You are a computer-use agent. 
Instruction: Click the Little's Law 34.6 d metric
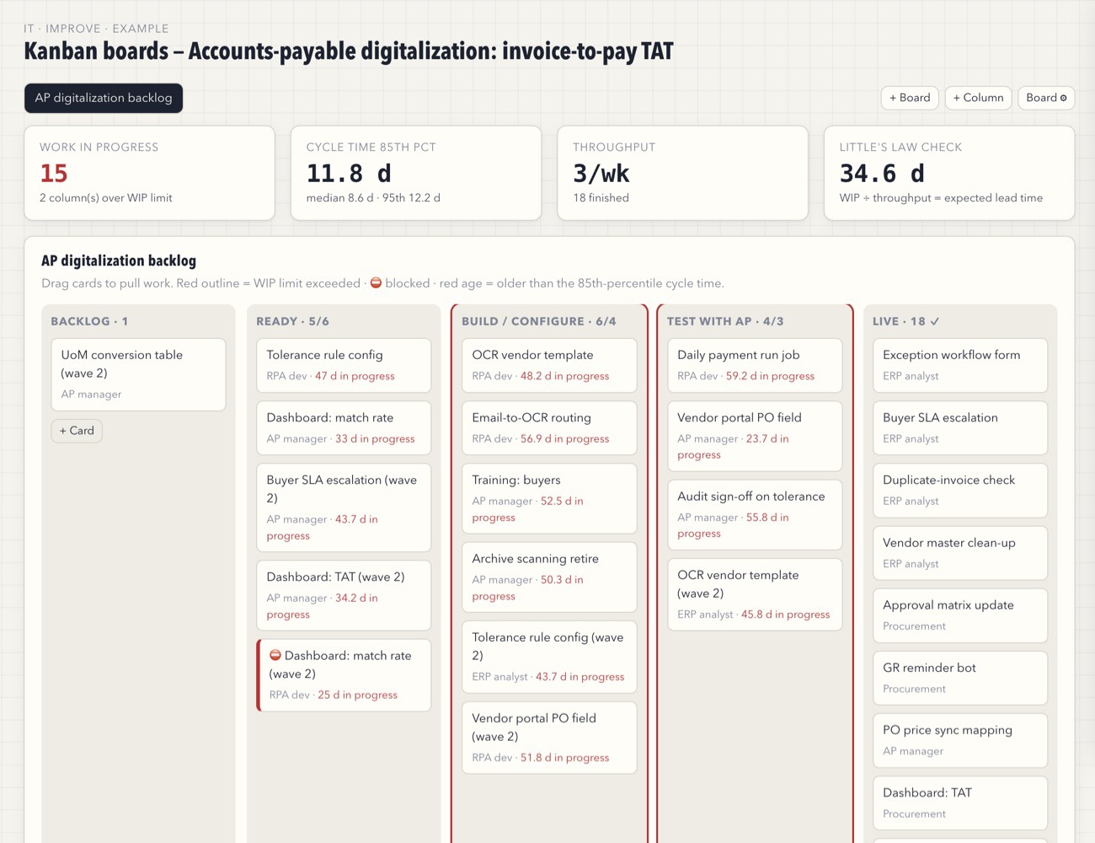949,173
